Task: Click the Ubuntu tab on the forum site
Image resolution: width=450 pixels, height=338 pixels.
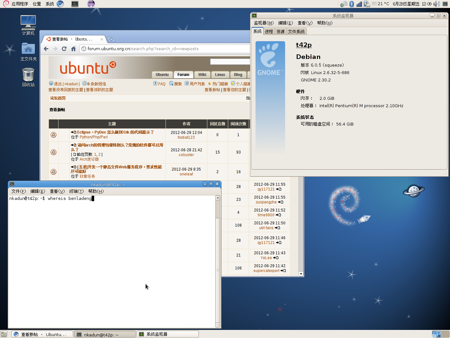Action: 162,75
